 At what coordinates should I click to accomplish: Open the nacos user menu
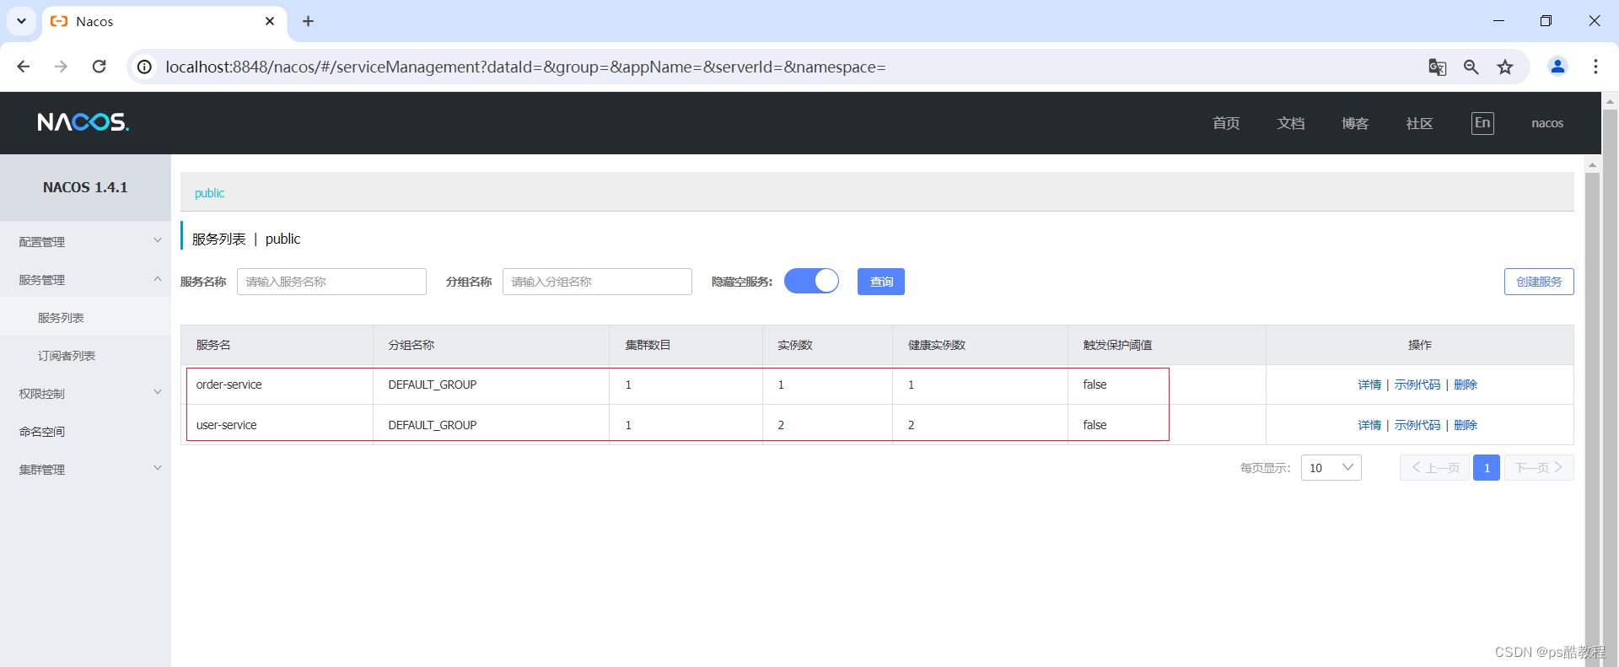coord(1547,123)
